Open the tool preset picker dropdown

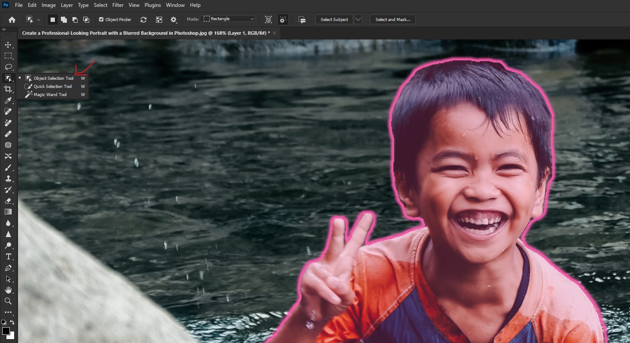(x=33, y=19)
